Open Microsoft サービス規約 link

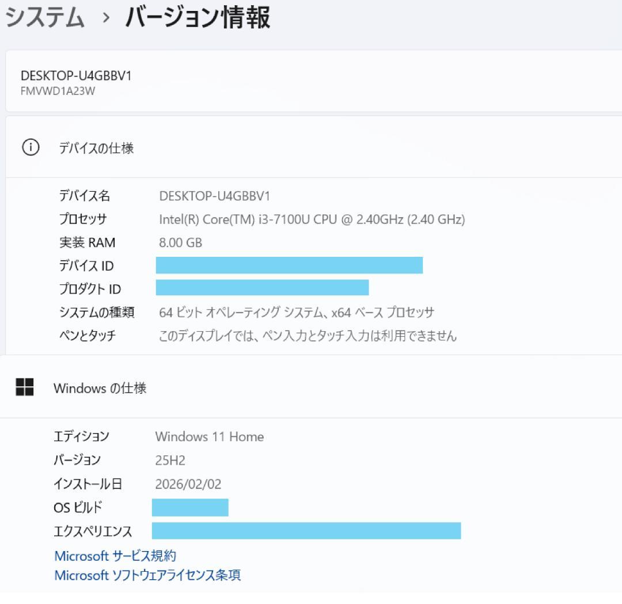[x=115, y=556]
